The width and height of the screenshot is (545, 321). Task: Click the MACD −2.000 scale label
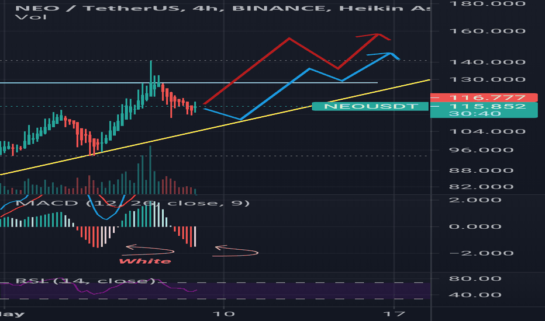481,253
